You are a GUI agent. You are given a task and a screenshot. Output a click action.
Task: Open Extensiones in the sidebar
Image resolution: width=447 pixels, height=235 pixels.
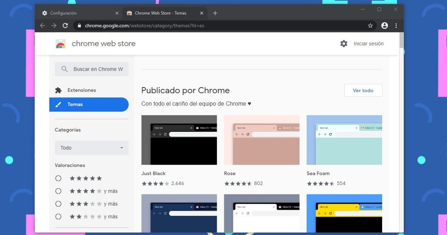(82, 90)
